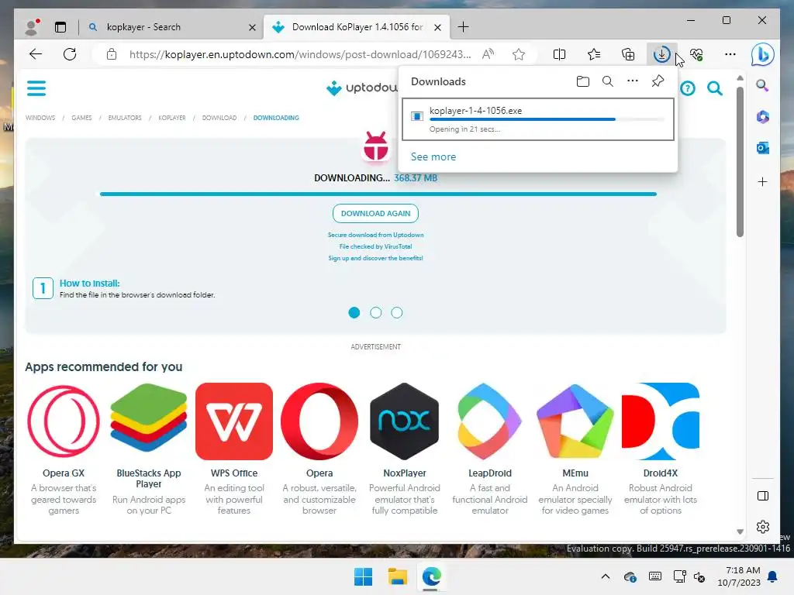This screenshot has width=794, height=595.
Task: Click Sign up and discover benefits
Action: tap(375, 258)
